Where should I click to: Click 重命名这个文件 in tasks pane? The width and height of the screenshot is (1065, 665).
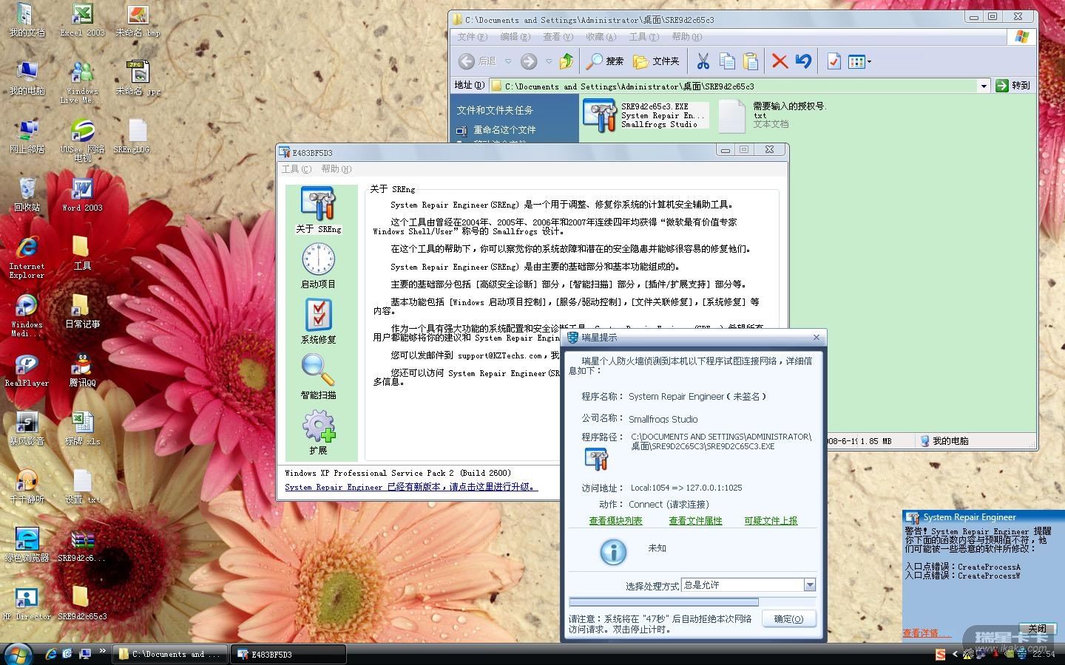(504, 130)
